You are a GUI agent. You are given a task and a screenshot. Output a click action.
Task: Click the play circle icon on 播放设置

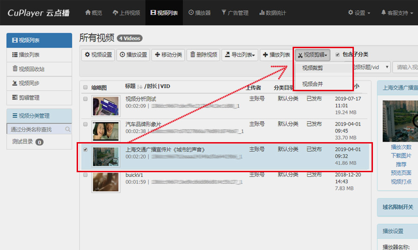(122, 55)
